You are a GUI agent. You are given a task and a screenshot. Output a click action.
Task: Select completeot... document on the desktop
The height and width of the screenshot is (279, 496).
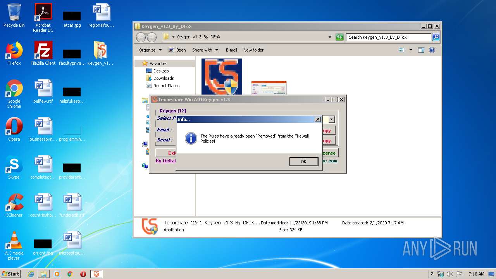coord(43,167)
